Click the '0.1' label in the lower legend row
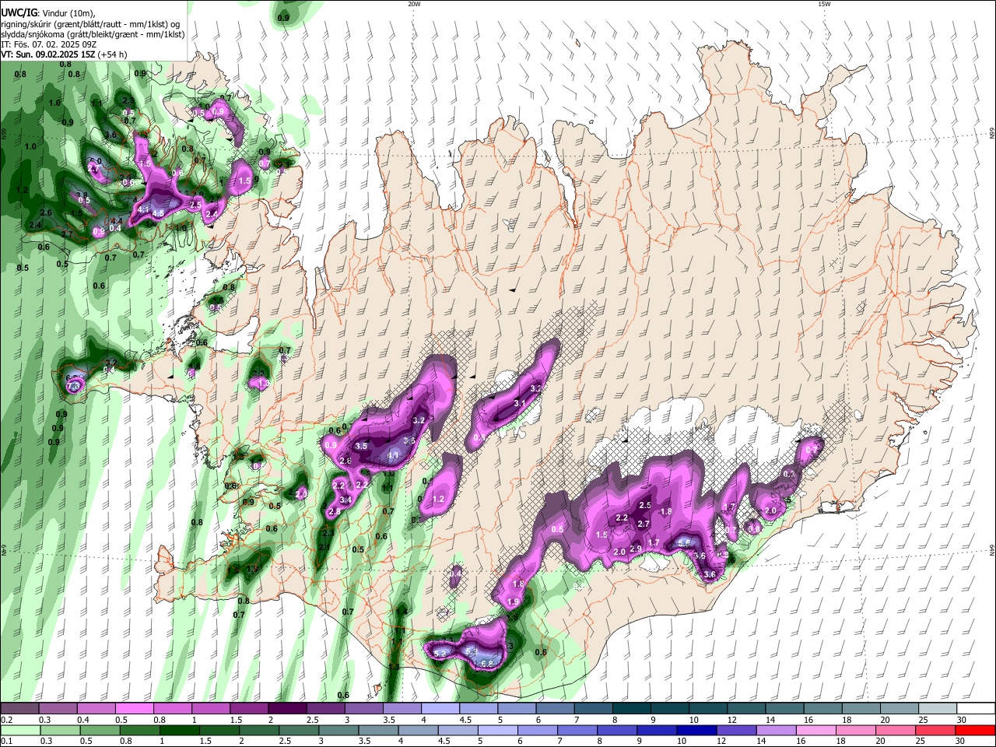Viewport: 996px width, 747px height. 6,742
